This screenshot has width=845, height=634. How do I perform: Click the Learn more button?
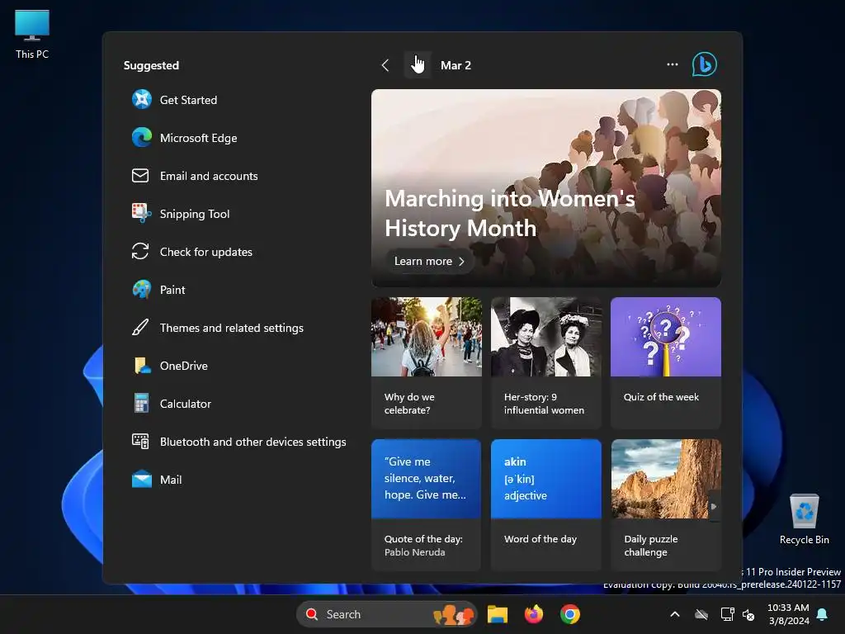tap(429, 261)
